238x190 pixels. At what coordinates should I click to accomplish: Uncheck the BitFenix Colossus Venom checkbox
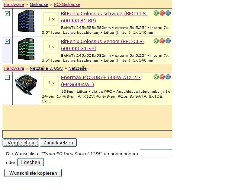click(7, 41)
